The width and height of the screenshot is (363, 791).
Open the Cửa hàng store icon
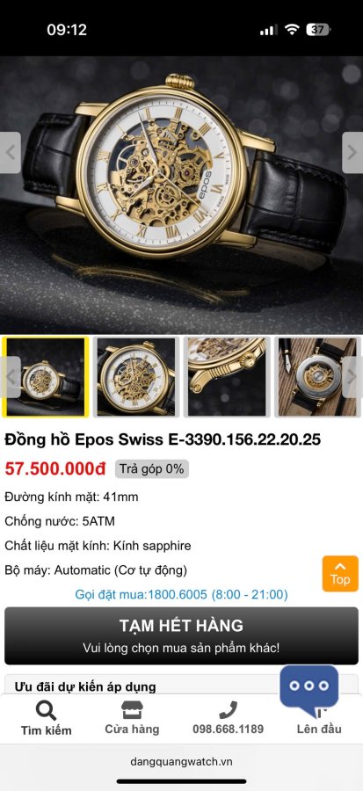click(132, 710)
